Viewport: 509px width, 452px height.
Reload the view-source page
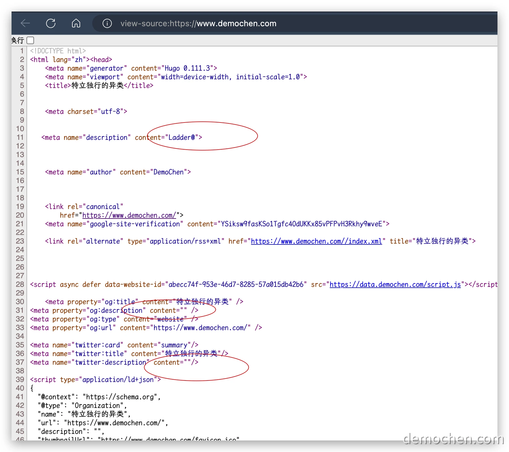[x=51, y=23]
